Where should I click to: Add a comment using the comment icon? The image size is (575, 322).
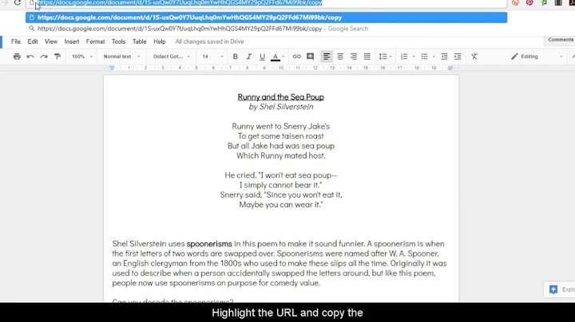[x=310, y=57]
